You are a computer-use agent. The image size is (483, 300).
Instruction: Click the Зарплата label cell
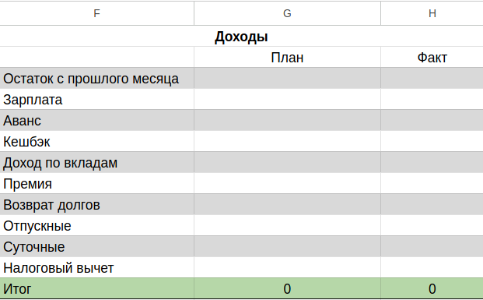tap(96, 100)
